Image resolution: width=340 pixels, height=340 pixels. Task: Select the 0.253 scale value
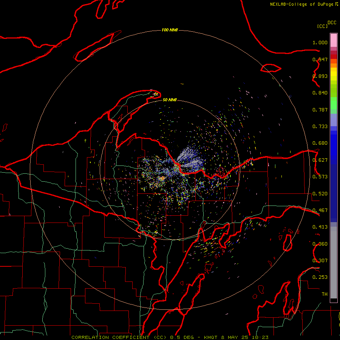(320, 277)
